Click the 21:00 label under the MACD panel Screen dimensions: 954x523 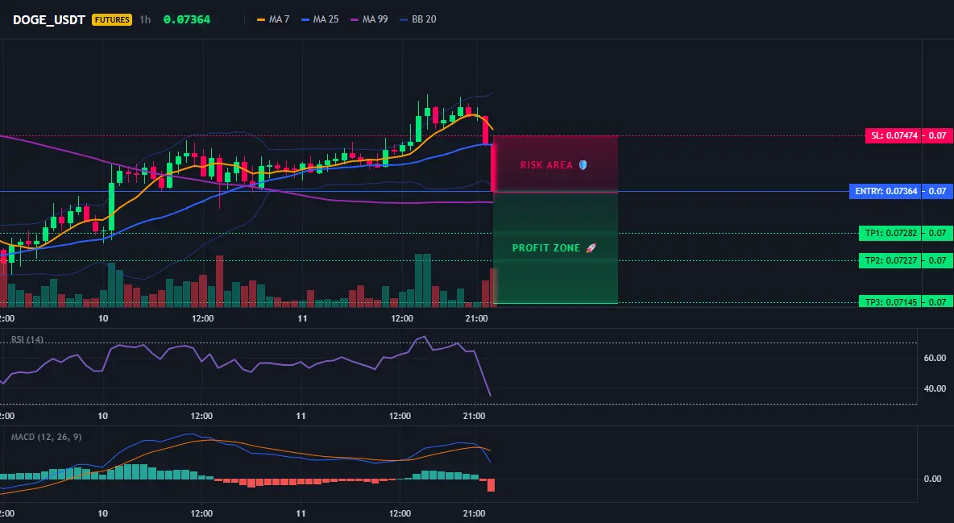[x=475, y=513]
